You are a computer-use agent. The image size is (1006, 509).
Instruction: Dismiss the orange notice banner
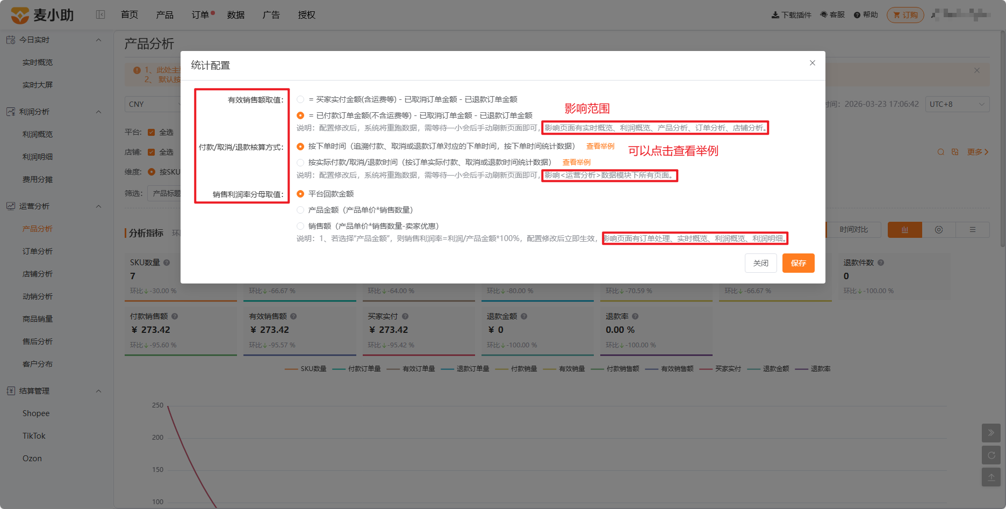click(x=977, y=70)
